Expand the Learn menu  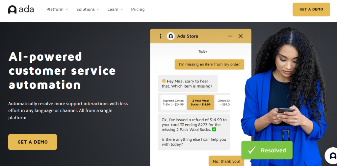coord(115,10)
